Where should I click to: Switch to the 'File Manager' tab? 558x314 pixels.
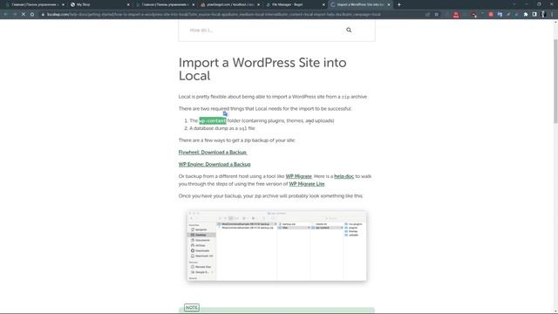(x=295, y=4)
